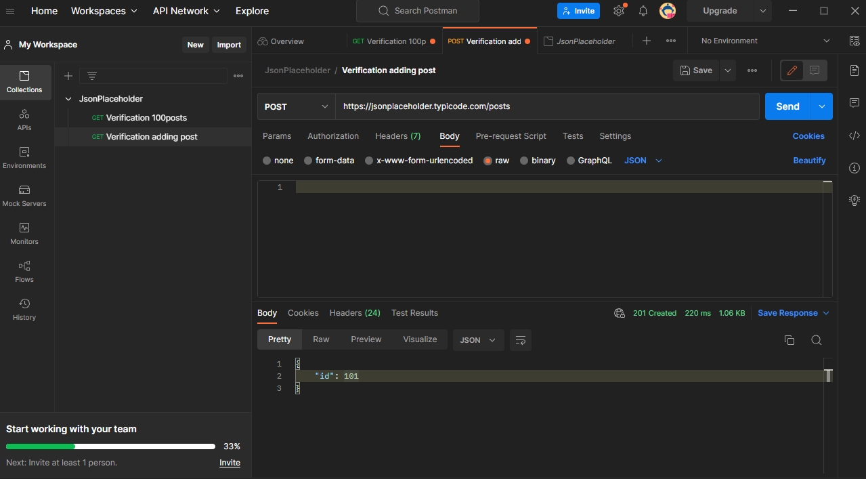
Task: Choose the binary body type
Action: pos(537,161)
